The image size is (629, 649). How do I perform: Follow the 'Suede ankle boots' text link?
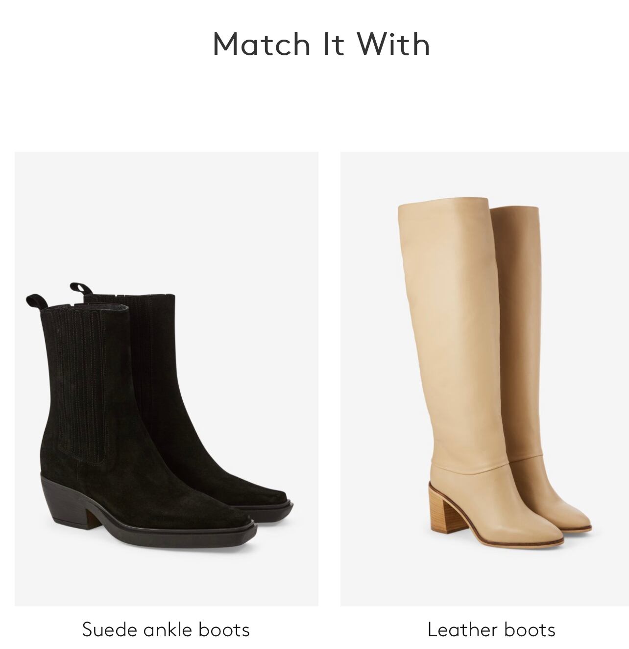pos(166,629)
